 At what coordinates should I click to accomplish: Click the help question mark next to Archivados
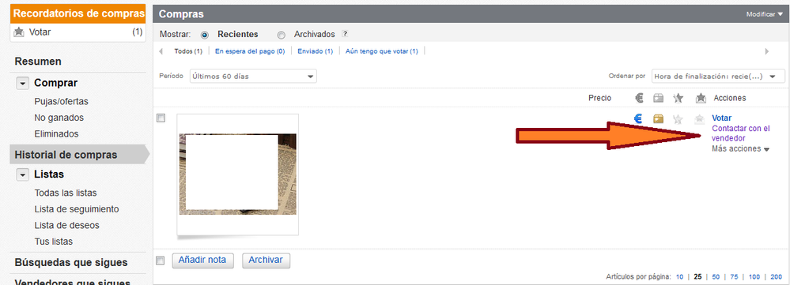click(x=345, y=34)
